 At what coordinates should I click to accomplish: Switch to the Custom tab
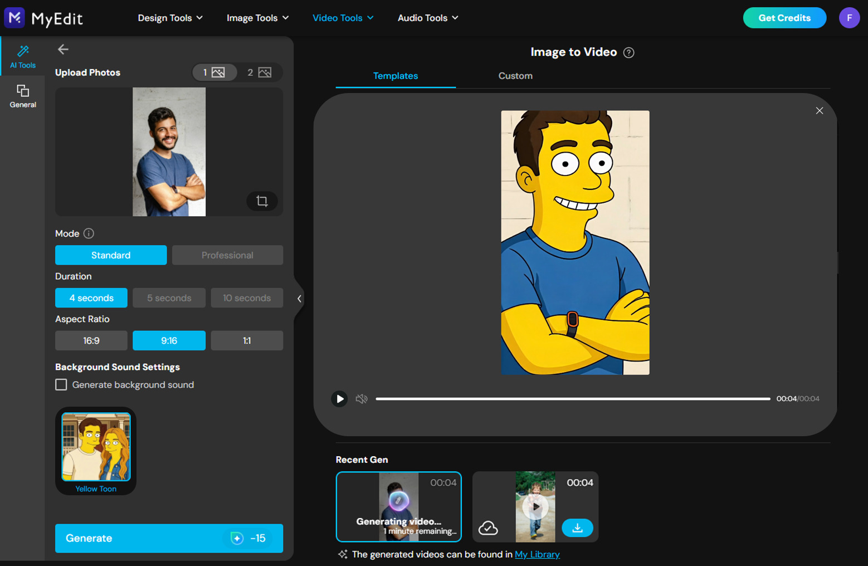tap(515, 76)
